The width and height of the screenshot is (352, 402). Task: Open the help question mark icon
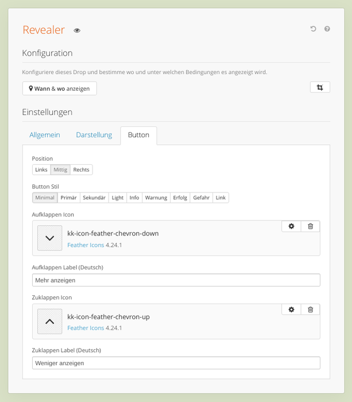tap(327, 29)
